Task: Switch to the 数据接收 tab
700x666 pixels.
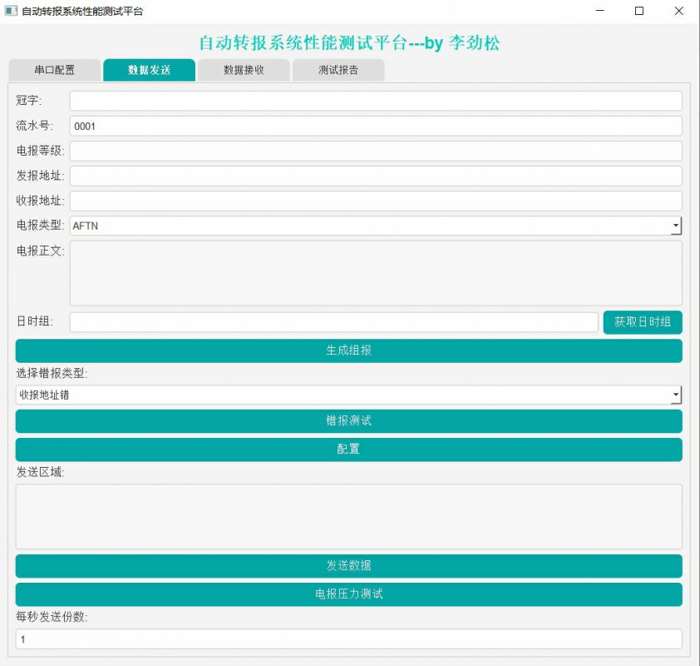Action: pyautogui.click(x=242, y=70)
